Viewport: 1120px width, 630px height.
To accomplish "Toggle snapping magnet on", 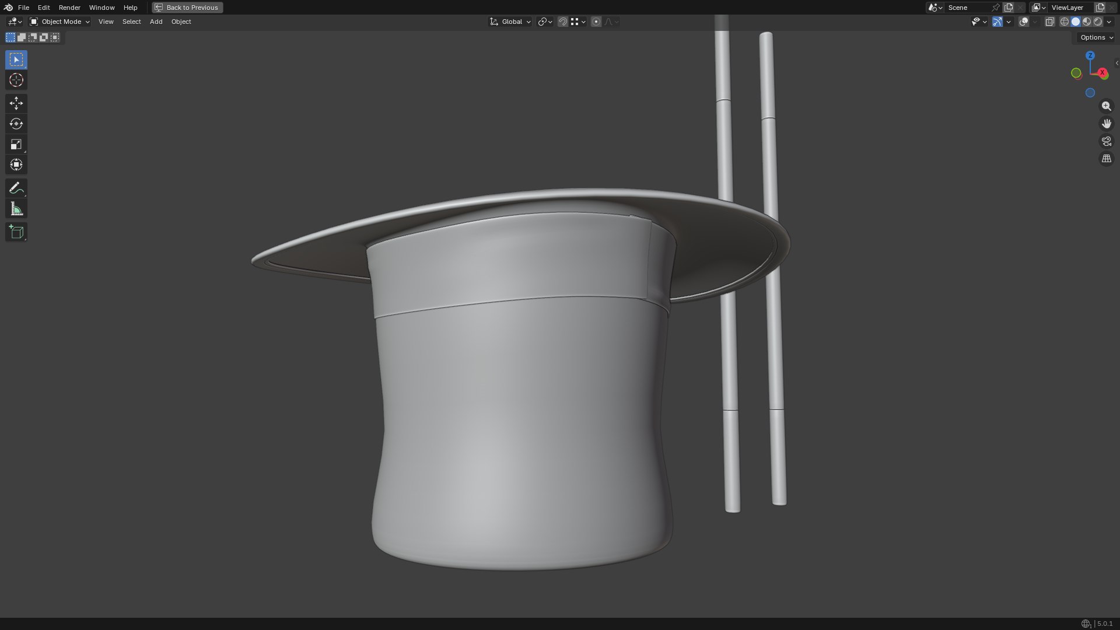I will point(562,22).
